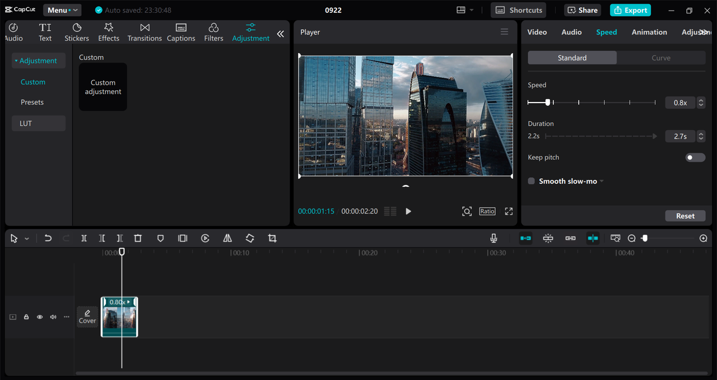This screenshot has height=380, width=717.
Task: Toggle the Keep pitch switch
Action: pyautogui.click(x=695, y=157)
